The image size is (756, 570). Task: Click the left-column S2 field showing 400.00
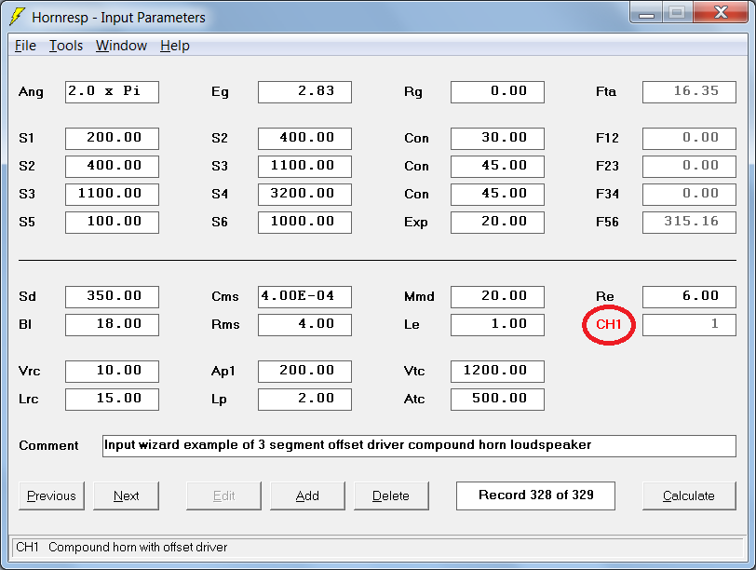112,167
